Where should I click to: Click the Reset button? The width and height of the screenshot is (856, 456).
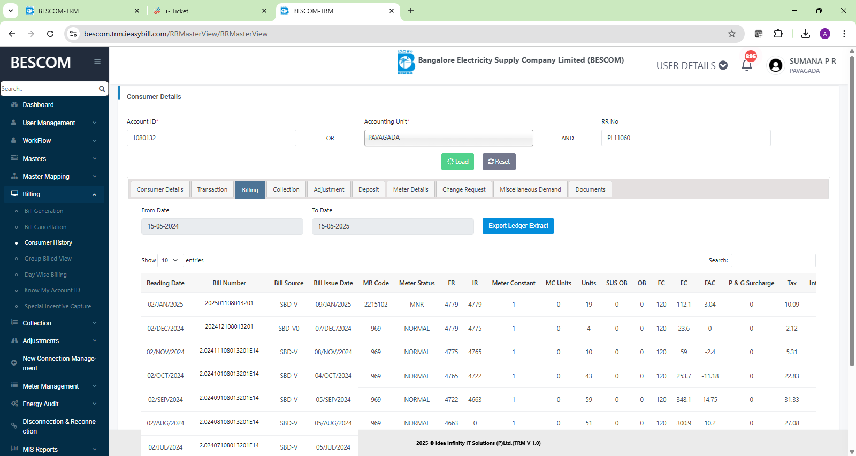pyautogui.click(x=499, y=162)
